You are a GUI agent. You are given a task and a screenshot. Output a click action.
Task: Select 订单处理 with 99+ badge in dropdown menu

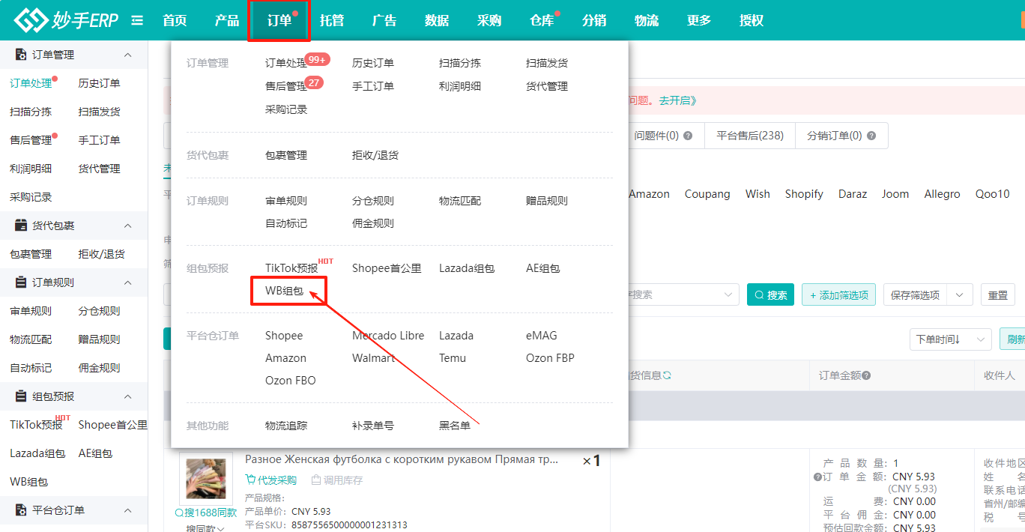tap(286, 63)
